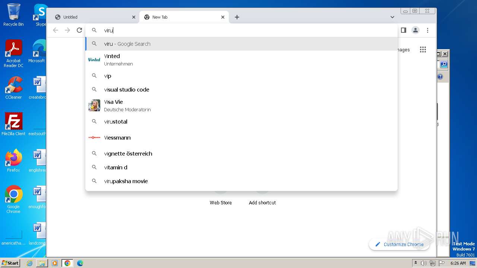
Task: Click the Chrome taskbar button
Action: coord(67,263)
